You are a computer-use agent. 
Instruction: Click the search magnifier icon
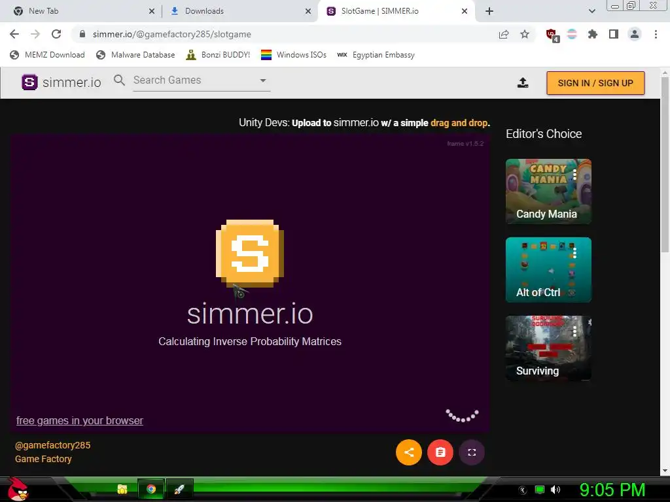pyautogui.click(x=119, y=80)
